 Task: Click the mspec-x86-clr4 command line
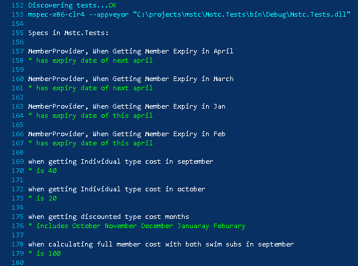[x=189, y=14]
